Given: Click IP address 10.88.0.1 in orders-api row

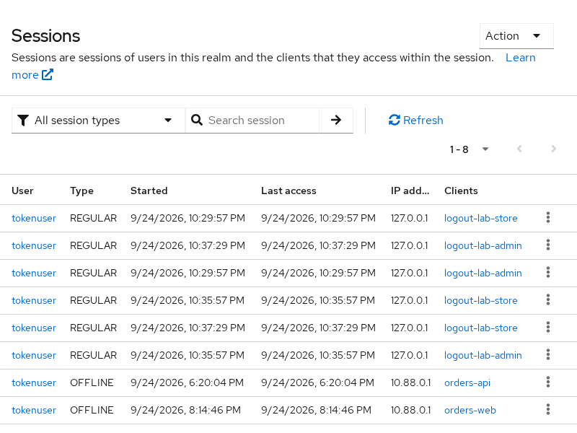Looking at the screenshot, I should click(410, 382).
